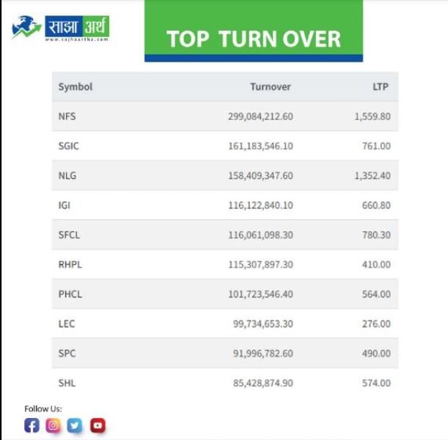Open the LEC stock symbol
The width and height of the screenshot is (448, 440).
(x=67, y=323)
